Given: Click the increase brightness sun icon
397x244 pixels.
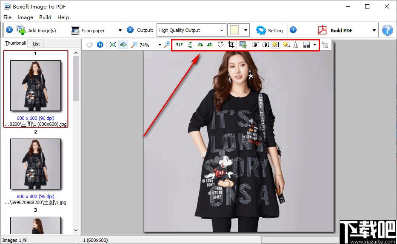Looking at the screenshot, I should 275,45.
